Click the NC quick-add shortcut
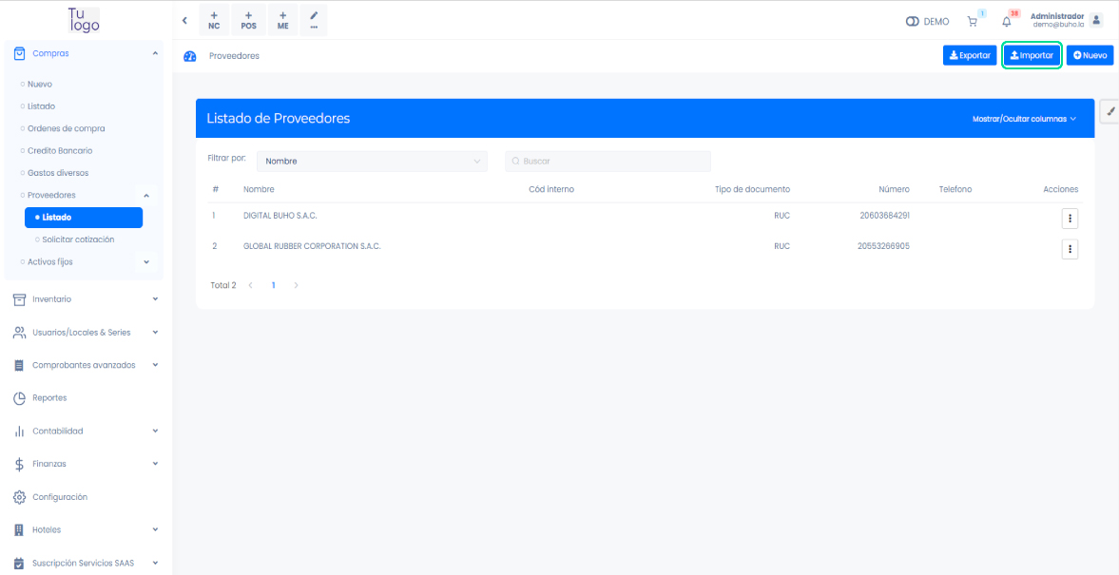Screen dimensions: 1119x575 click(x=214, y=20)
